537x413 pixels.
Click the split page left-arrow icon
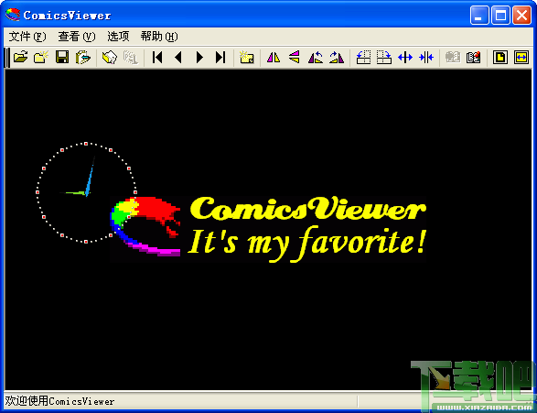tap(363, 58)
